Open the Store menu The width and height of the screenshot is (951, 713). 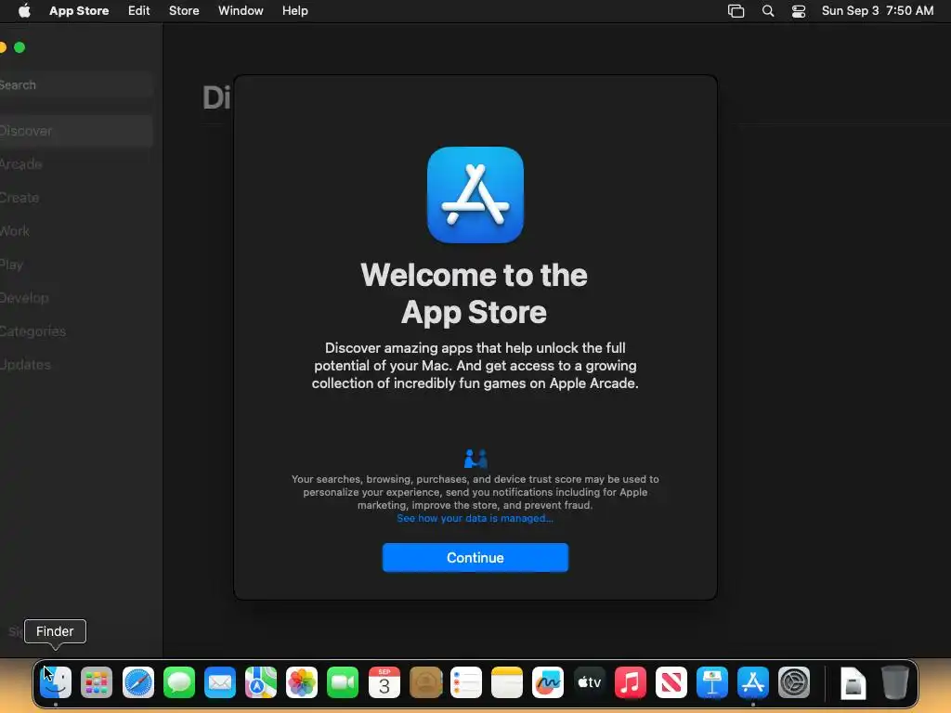click(x=184, y=11)
